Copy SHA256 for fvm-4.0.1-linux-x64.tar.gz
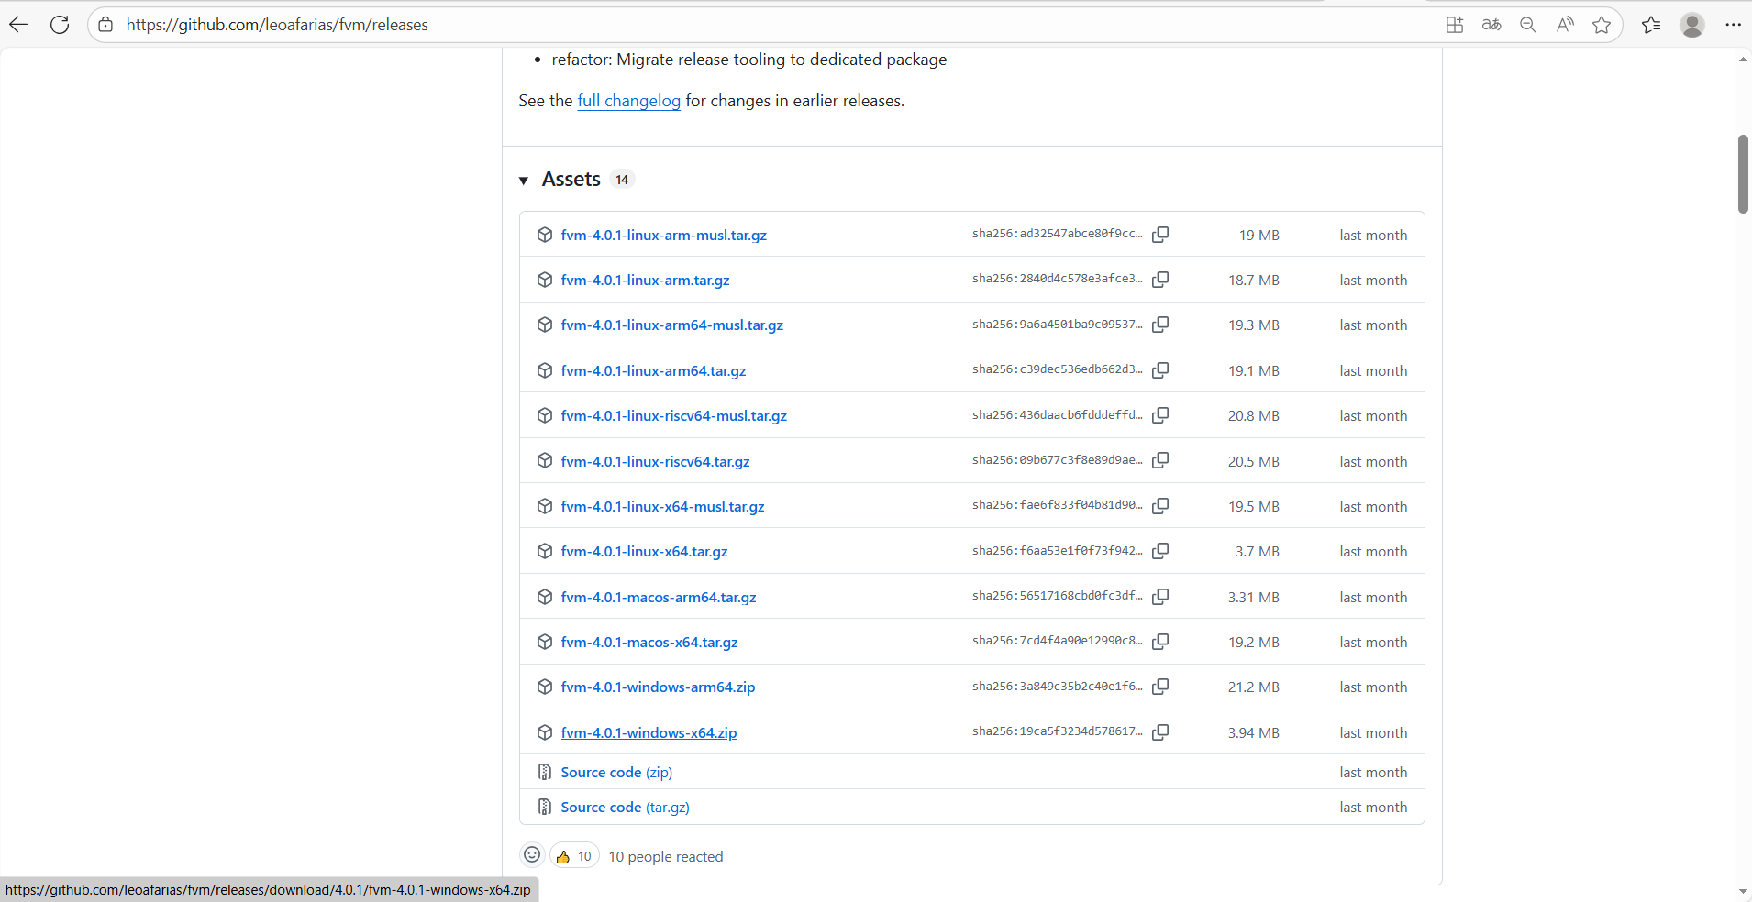1752x902 pixels. tap(1160, 551)
